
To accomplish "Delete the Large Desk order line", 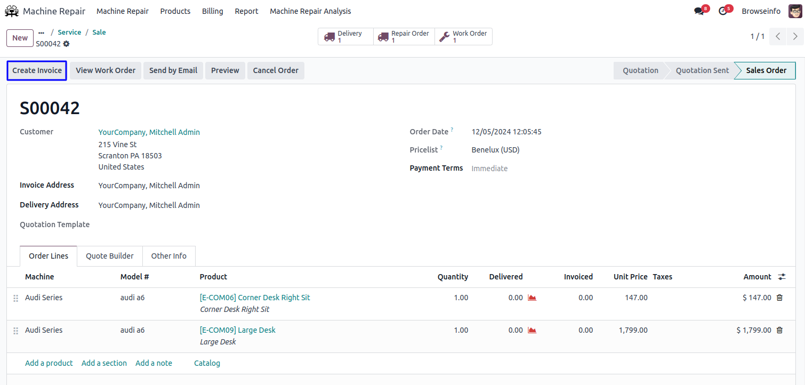I will pos(779,330).
